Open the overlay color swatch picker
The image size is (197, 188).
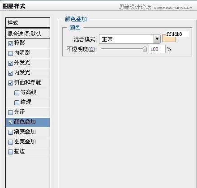(x=169, y=38)
